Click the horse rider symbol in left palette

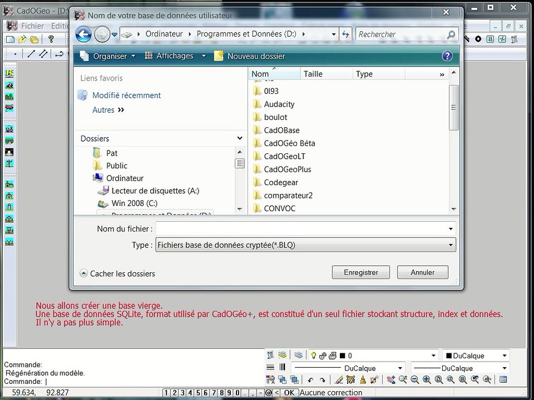pos(9,85)
